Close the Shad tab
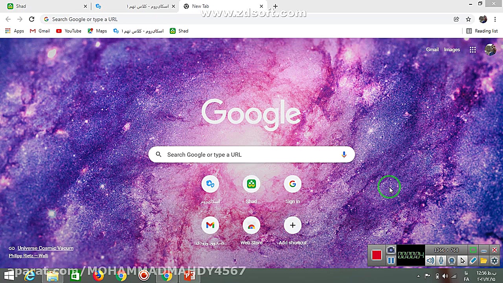This screenshot has width=503, height=283. [85, 6]
